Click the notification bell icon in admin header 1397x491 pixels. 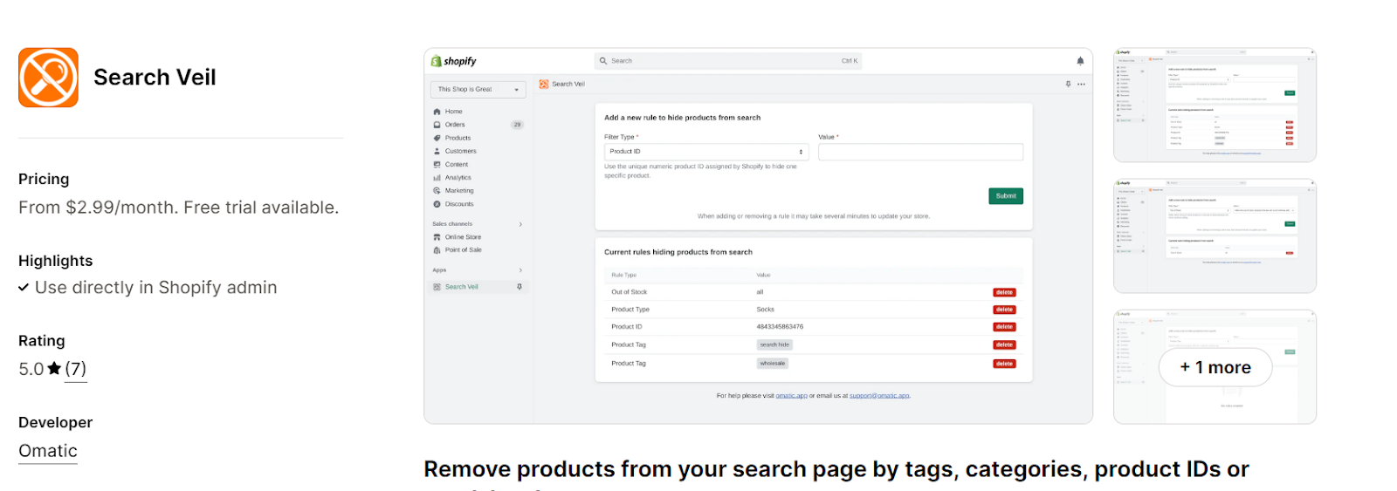tap(1080, 61)
